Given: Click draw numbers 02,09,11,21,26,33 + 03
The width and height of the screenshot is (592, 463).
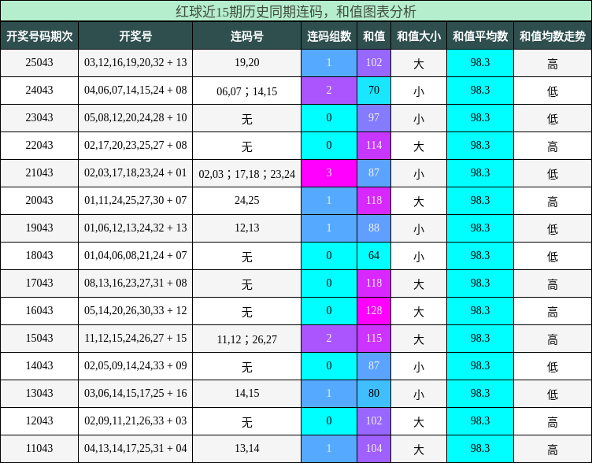Looking at the screenshot, I should click(x=135, y=420).
